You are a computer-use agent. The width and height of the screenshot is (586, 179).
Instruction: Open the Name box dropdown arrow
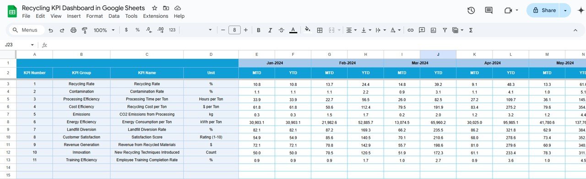pyautogui.click(x=32, y=45)
